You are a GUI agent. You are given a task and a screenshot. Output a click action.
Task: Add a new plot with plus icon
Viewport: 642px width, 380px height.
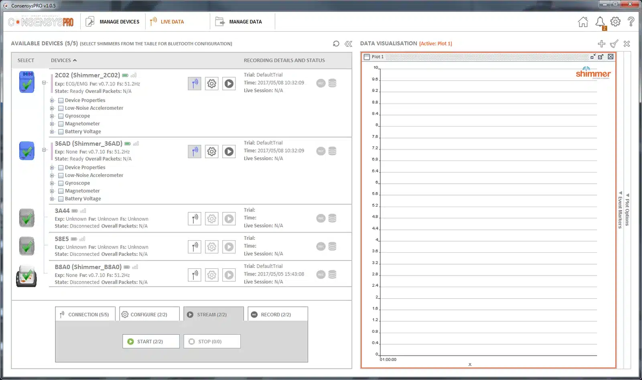click(x=601, y=44)
